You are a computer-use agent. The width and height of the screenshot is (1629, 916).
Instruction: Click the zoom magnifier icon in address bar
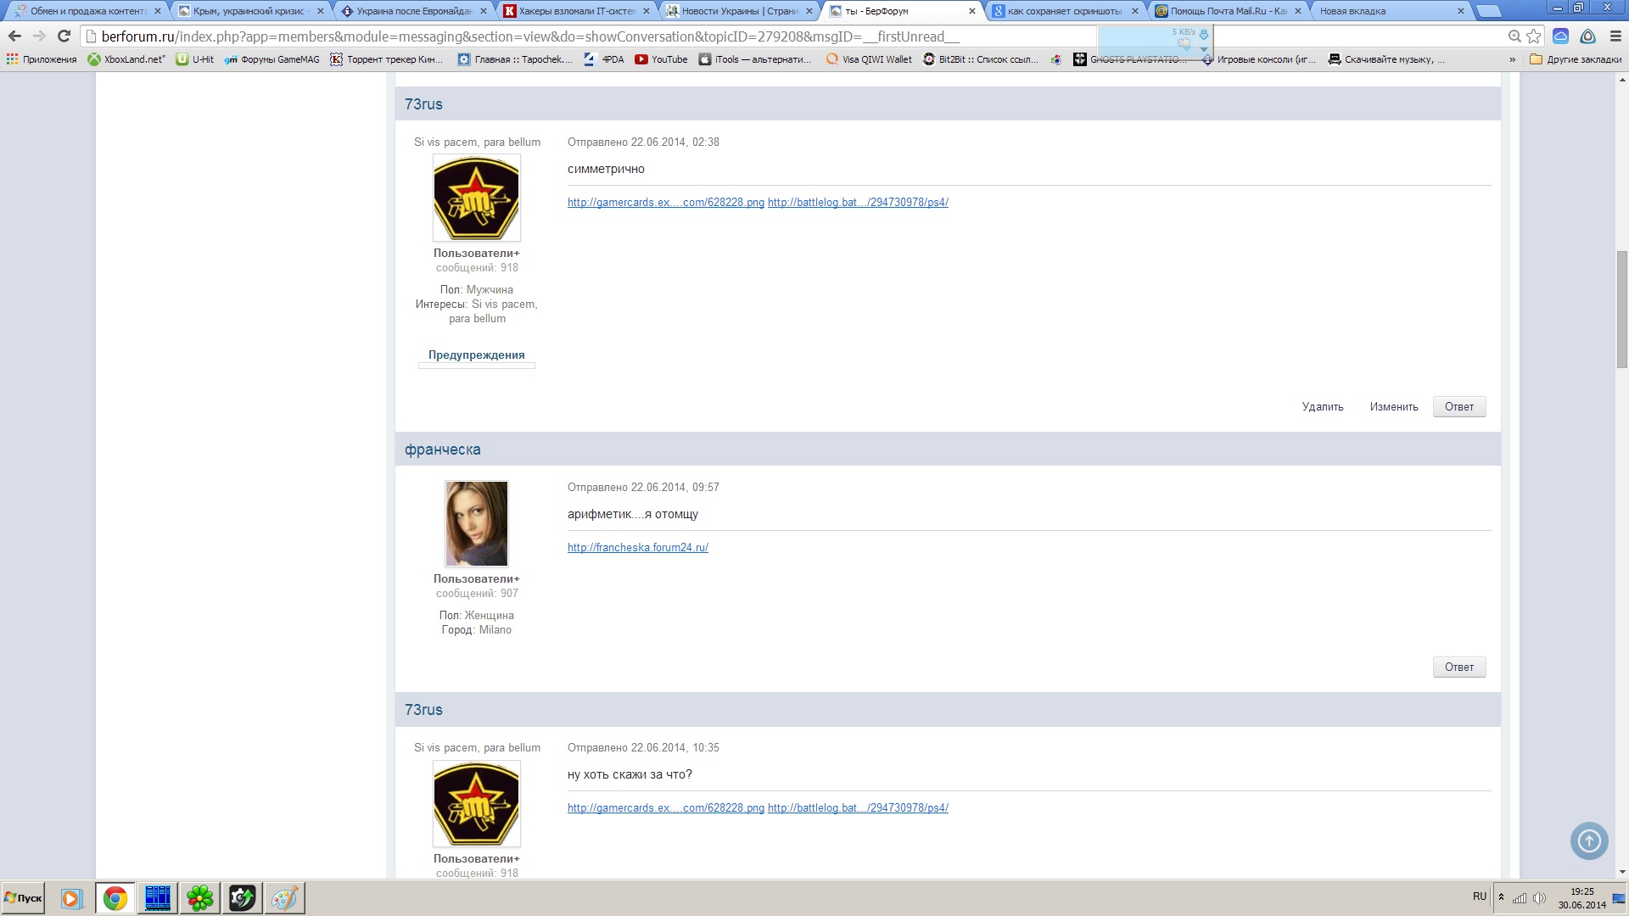tap(1514, 36)
